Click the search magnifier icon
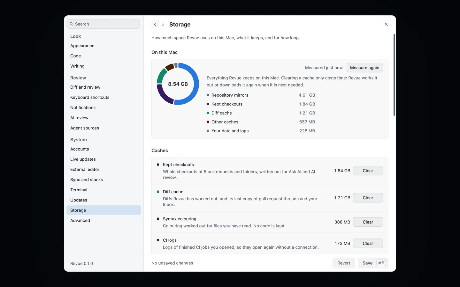The height and width of the screenshot is (287, 460). 71,24
